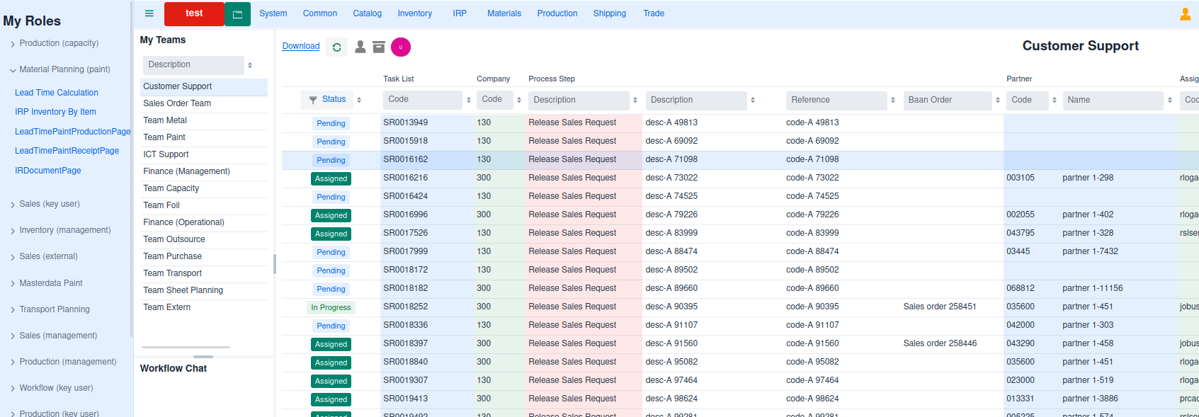The height and width of the screenshot is (417, 1199).
Task: Expand Sales (key user) role
Action: pyautogui.click(x=13, y=205)
